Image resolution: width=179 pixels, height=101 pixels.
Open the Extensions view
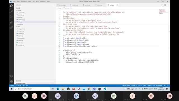(11, 27)
